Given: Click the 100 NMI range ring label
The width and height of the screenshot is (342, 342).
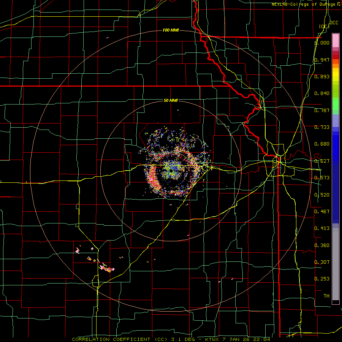Looking at the screenshot, I should (171, 30).
